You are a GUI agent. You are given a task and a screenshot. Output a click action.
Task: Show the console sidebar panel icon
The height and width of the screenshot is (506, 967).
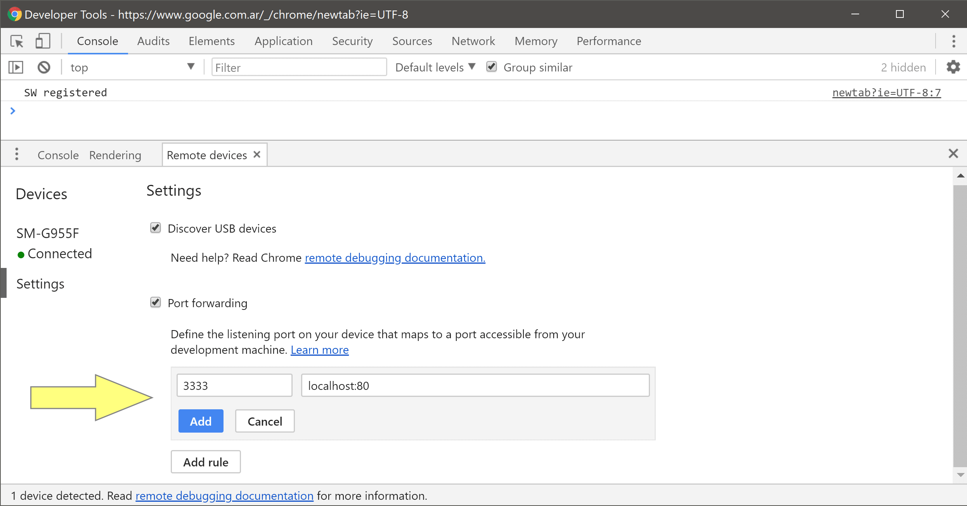coord(16,68)
